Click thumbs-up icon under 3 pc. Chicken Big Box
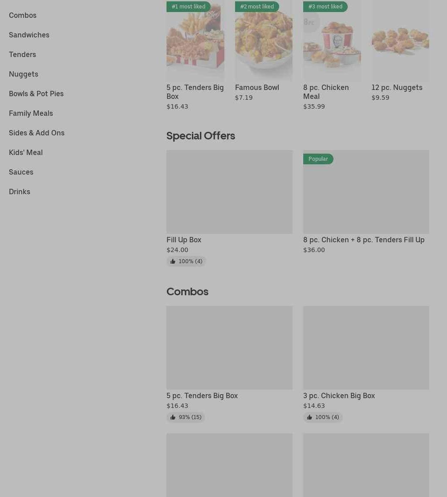447x497 pixels. coord(309,417)
